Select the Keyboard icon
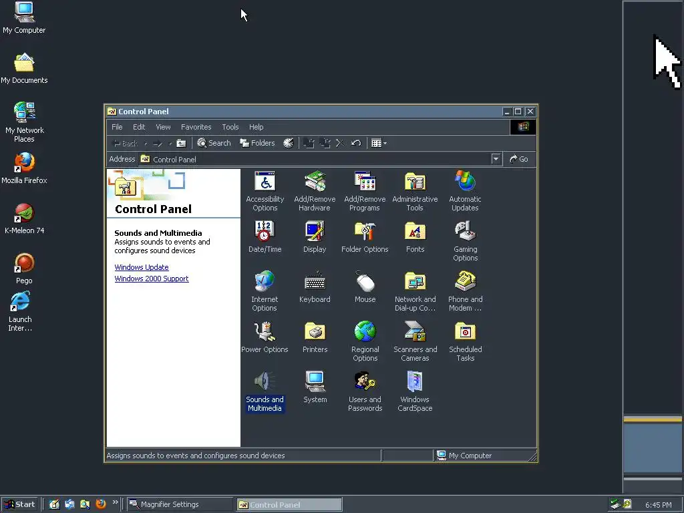This screenshot has width=684, height=513. point(315,287)
